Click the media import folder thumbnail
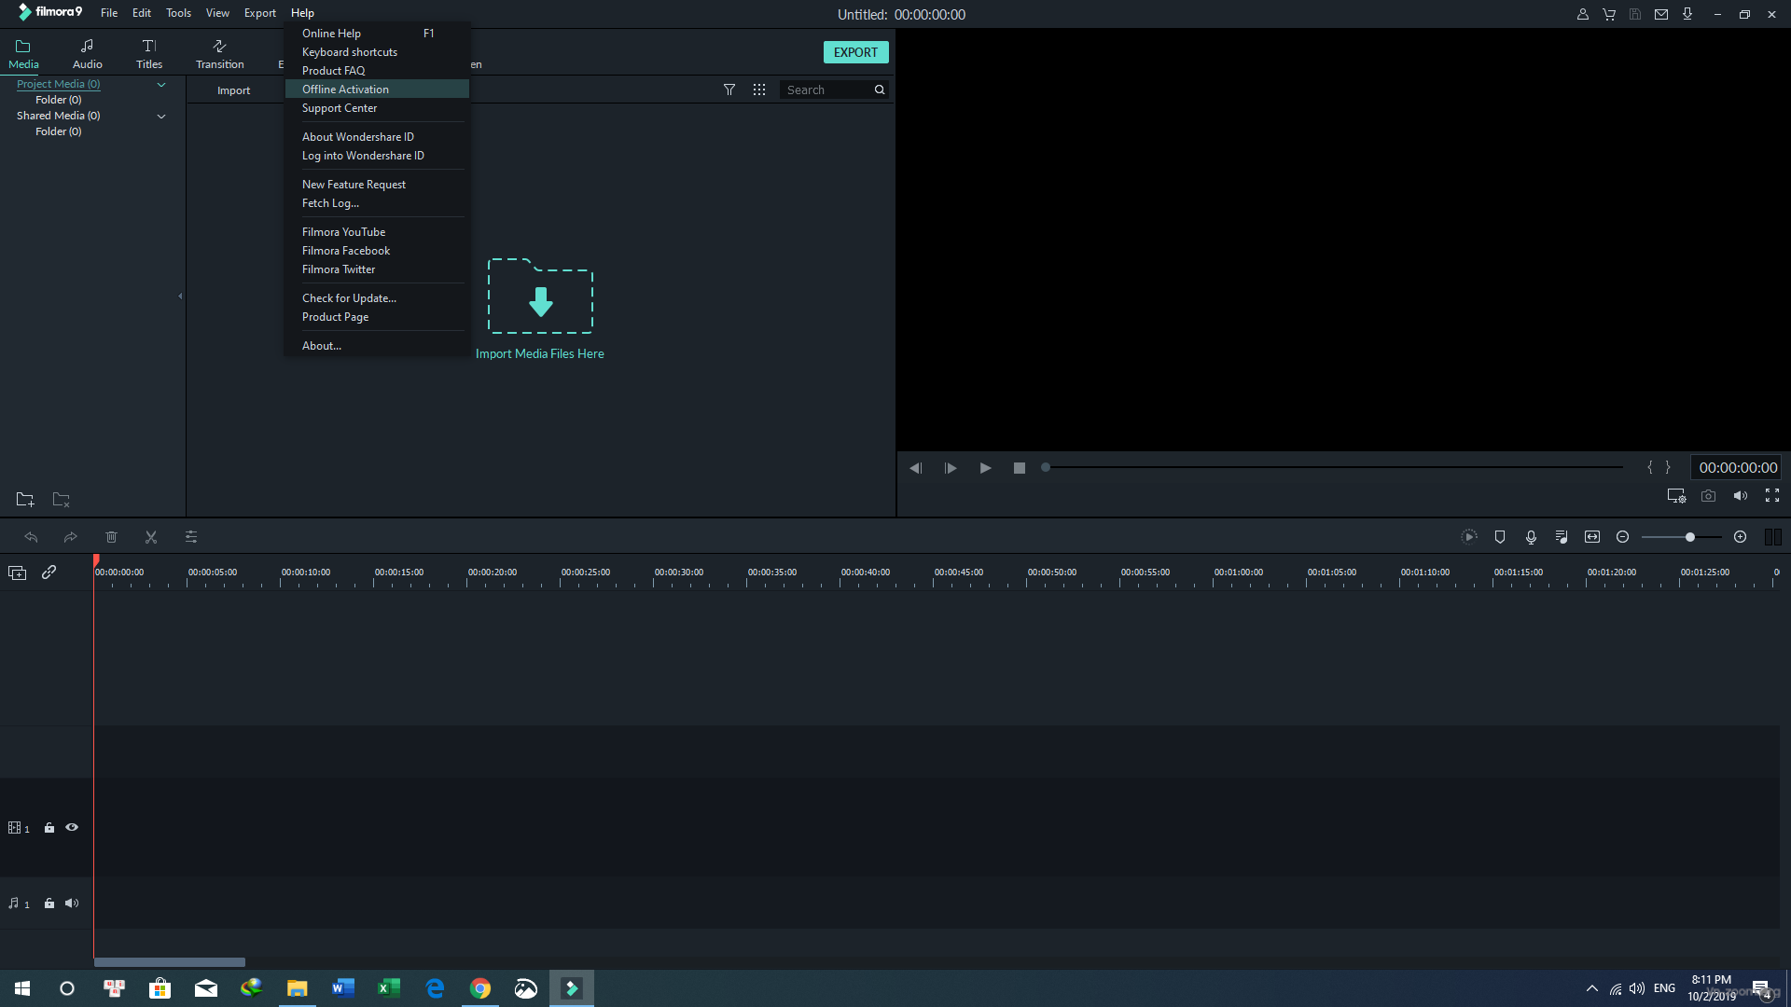Screen dimensions: 1791x1007 click(540, 297)
